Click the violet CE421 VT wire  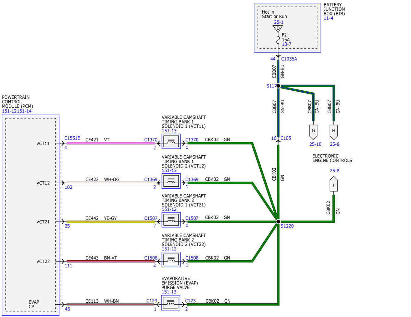point(110,143)
